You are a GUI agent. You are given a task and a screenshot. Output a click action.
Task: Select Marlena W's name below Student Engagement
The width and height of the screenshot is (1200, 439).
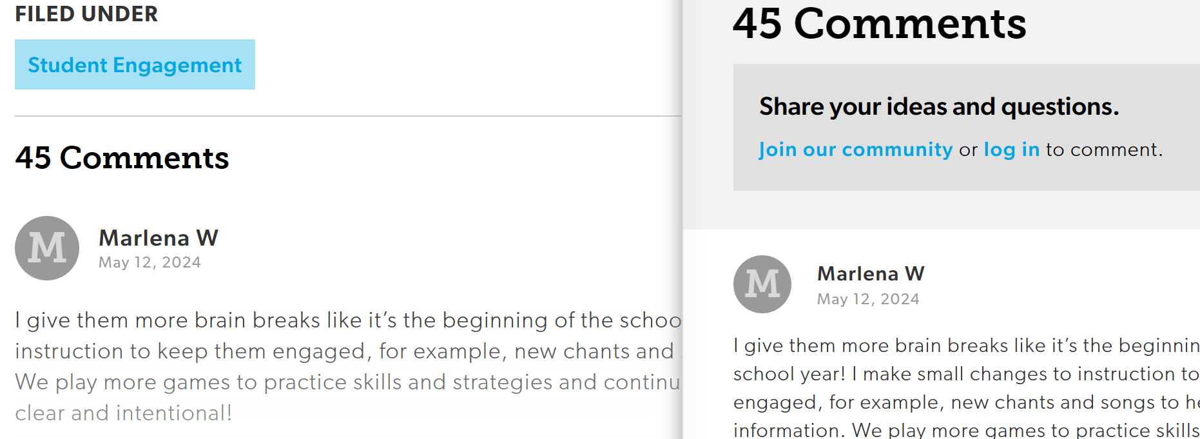tap(159, 238)
